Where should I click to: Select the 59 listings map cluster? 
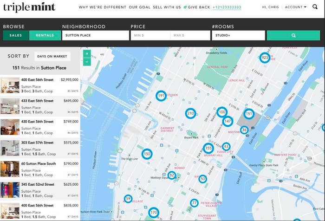click(128, 199)
